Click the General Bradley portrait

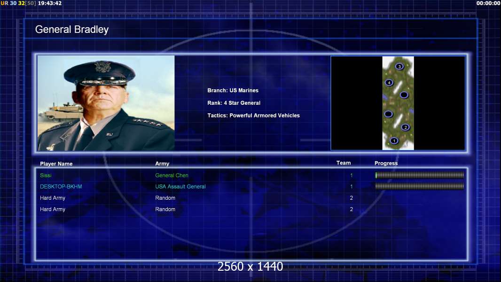point(106,103)
